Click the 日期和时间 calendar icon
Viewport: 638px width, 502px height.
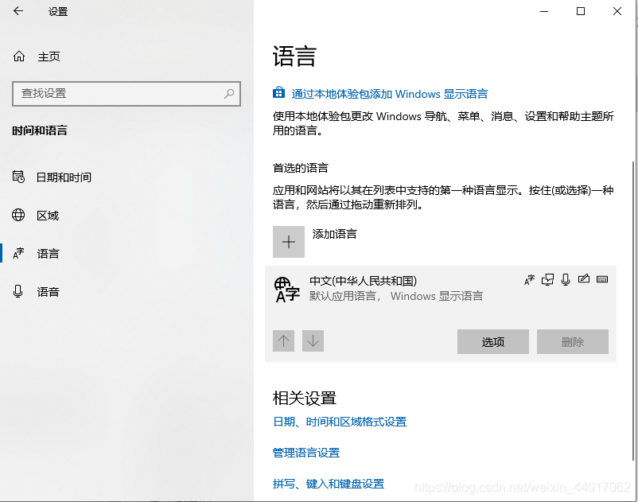18,177
